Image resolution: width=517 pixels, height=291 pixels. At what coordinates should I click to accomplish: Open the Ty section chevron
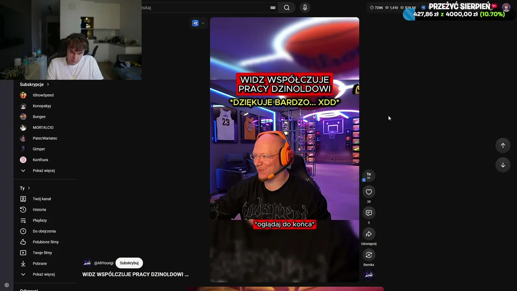(29, 188)
